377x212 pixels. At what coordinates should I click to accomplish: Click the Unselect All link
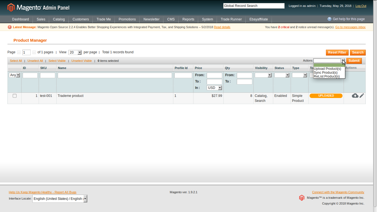35,61
